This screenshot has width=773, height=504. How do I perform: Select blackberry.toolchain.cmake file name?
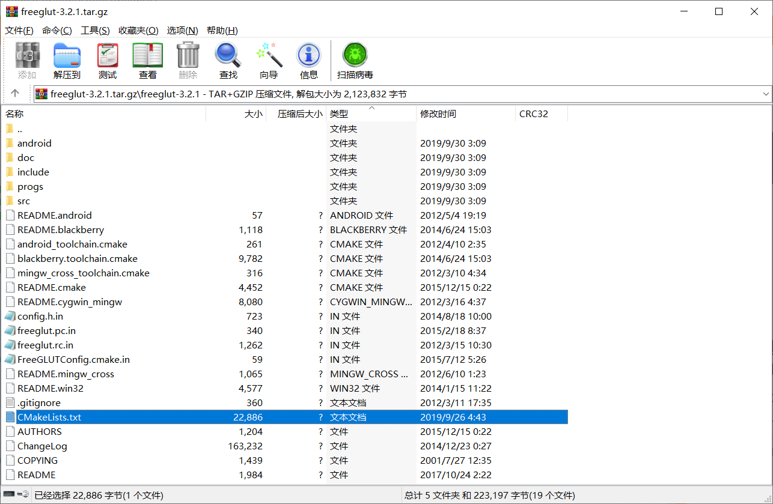[x=78, y=258]
